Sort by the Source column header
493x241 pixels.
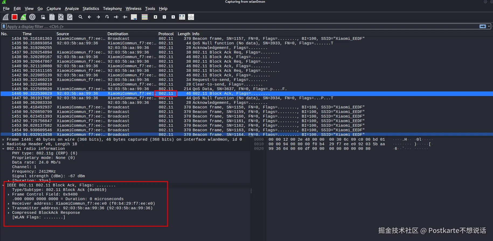pos(81,34)
